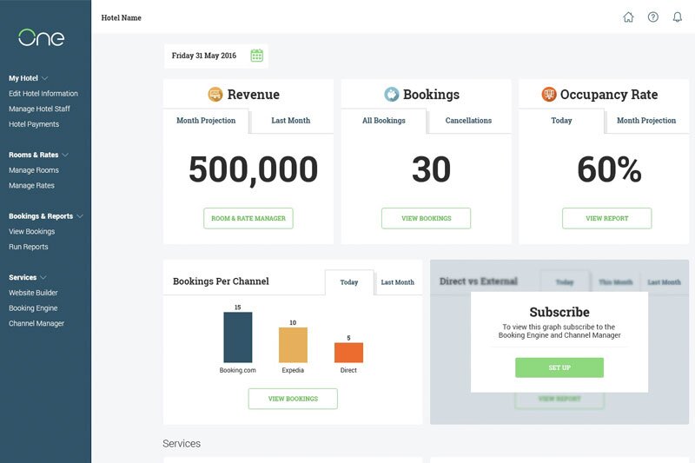Open the home icon in header
Image resolution: width=695 pixels, height=463 pixels.
pyautogui.click(x=628, y=17)
